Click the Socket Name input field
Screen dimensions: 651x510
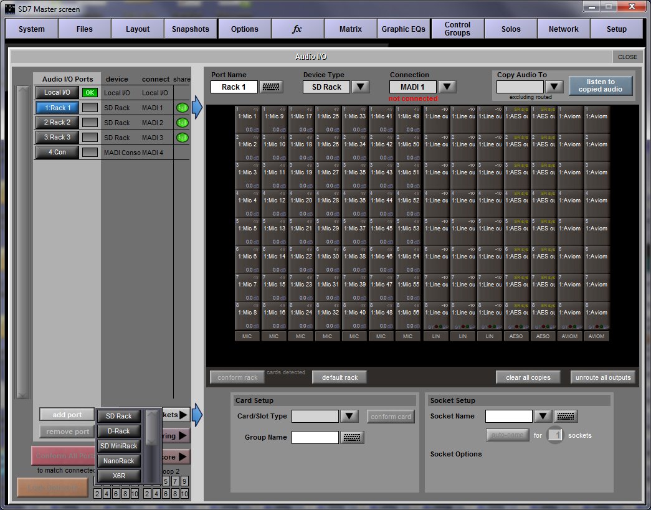click(x=508, y=416)
